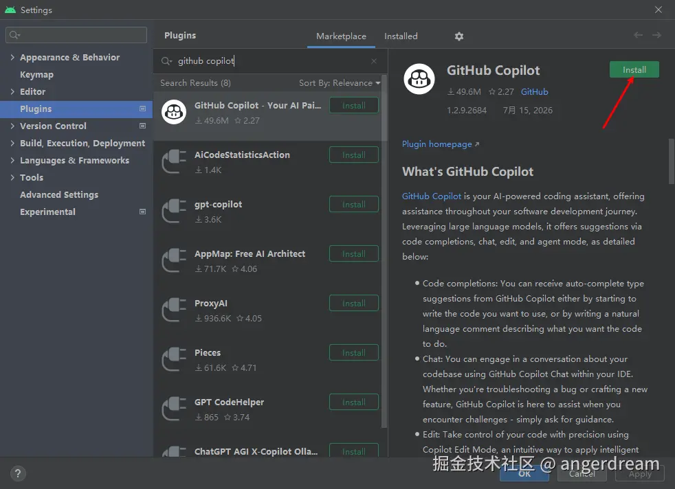The width and height of the screenshot is (675, 489).
Task: Click the settings search field
Action: pyautogui.click(x=76, y=35)
